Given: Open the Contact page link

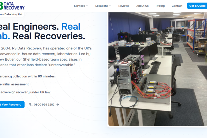Looking at the screenshot, I should pos(177,6).
